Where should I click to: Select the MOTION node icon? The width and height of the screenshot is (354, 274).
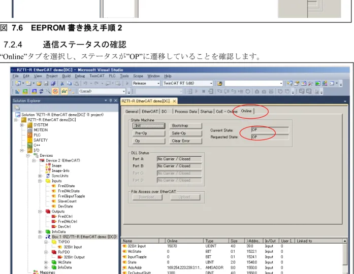coord(30,130)
